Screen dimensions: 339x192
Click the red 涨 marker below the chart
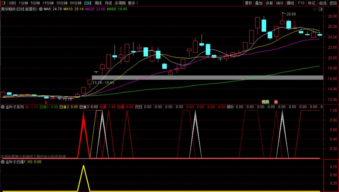click(276, 102)
